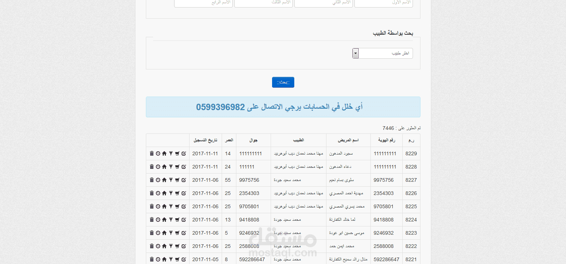Click the 'العمر' column header
Image resolution: width=566 pixels, height=264 pixels.
tap(229, 140)
